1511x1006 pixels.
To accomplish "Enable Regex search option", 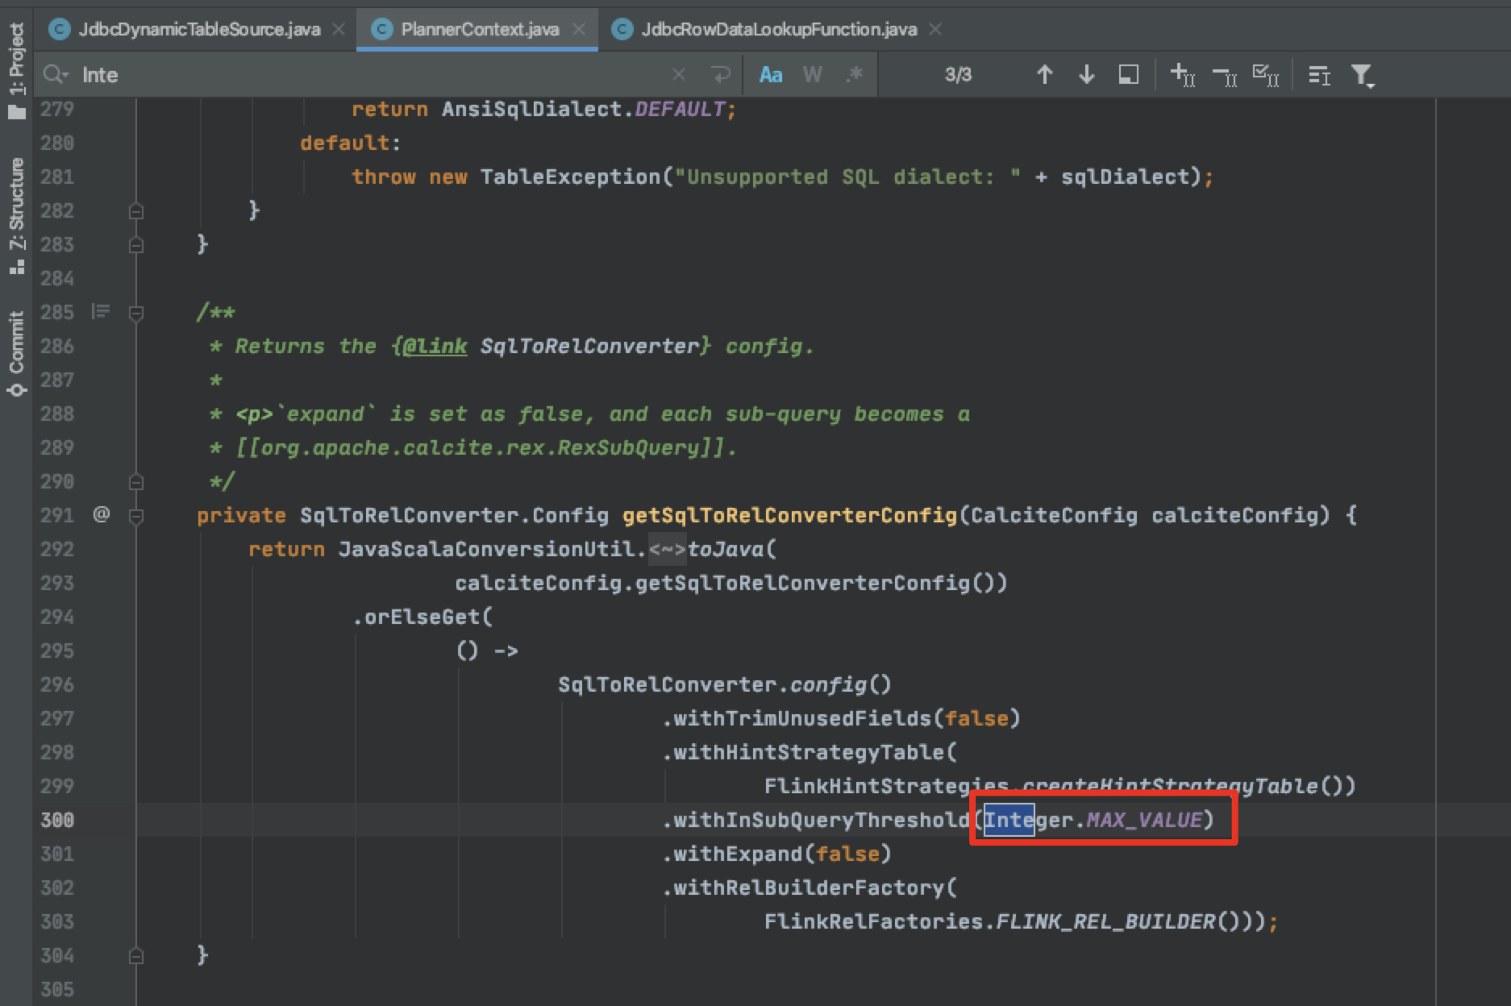I will (854, 75).
